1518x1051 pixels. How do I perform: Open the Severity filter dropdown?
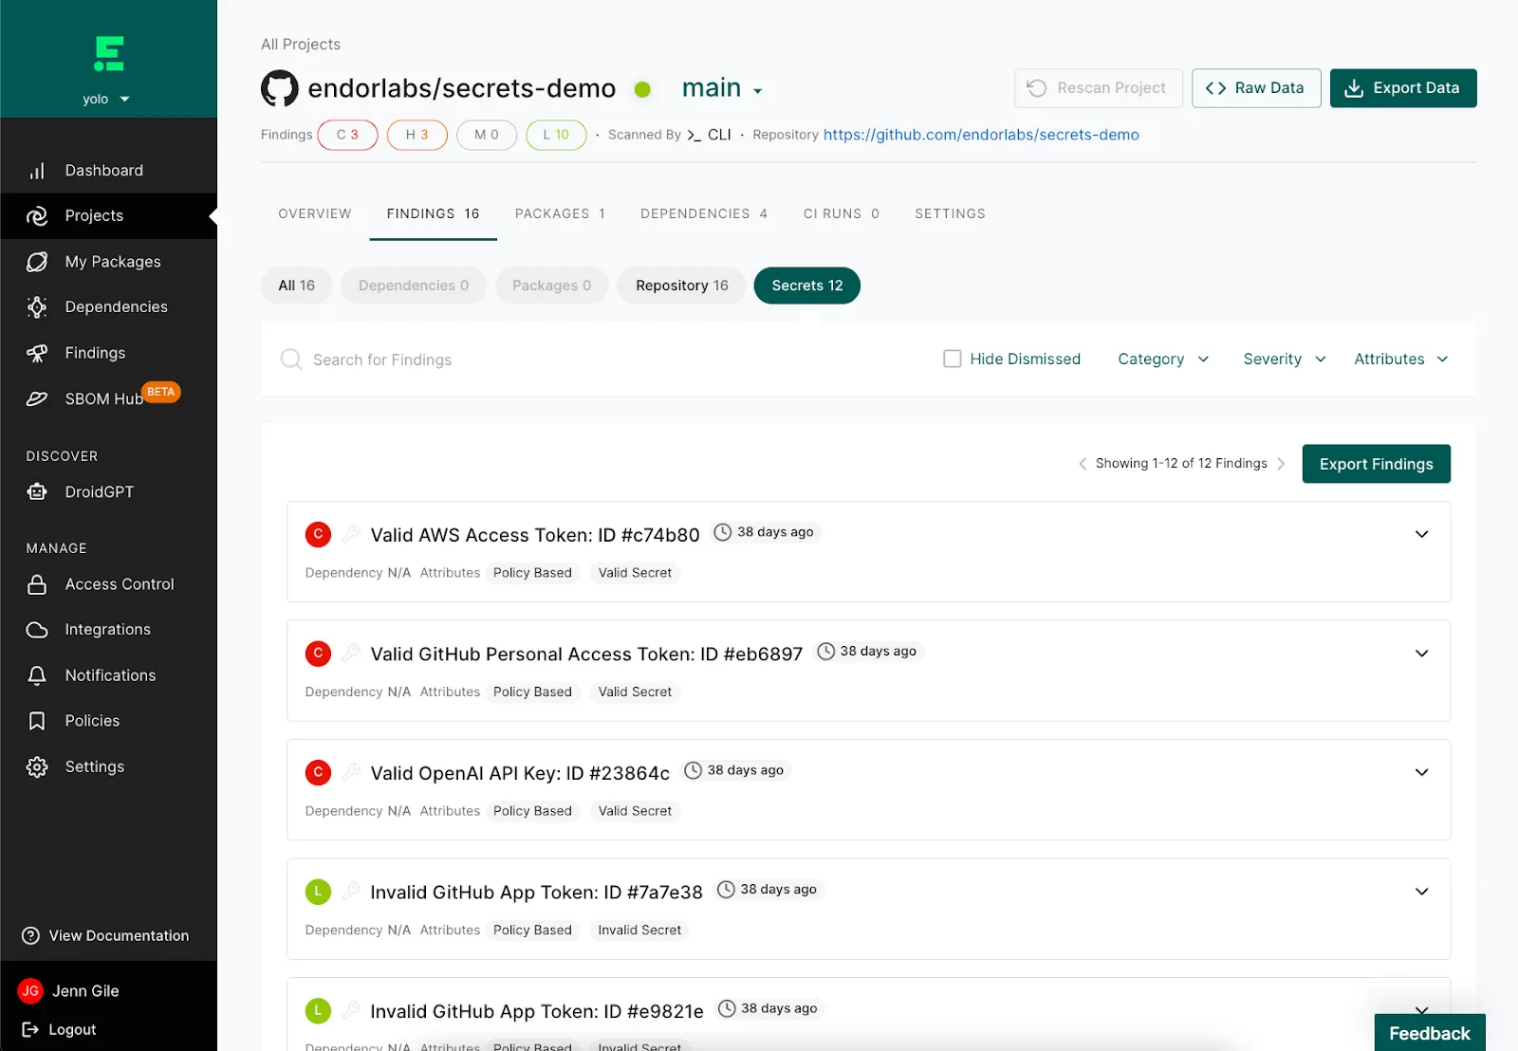(1285, 359)
